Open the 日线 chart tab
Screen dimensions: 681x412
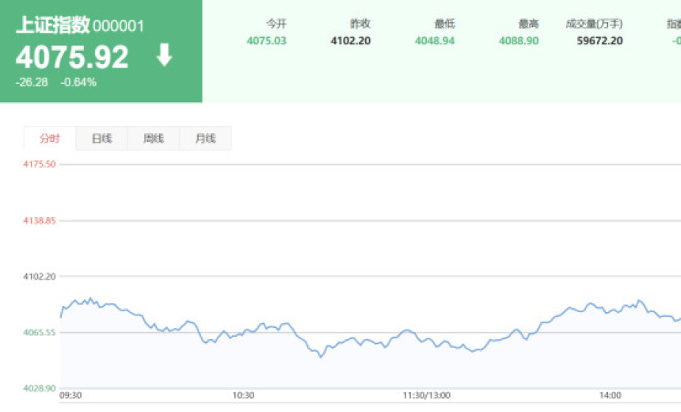[101, 139]
